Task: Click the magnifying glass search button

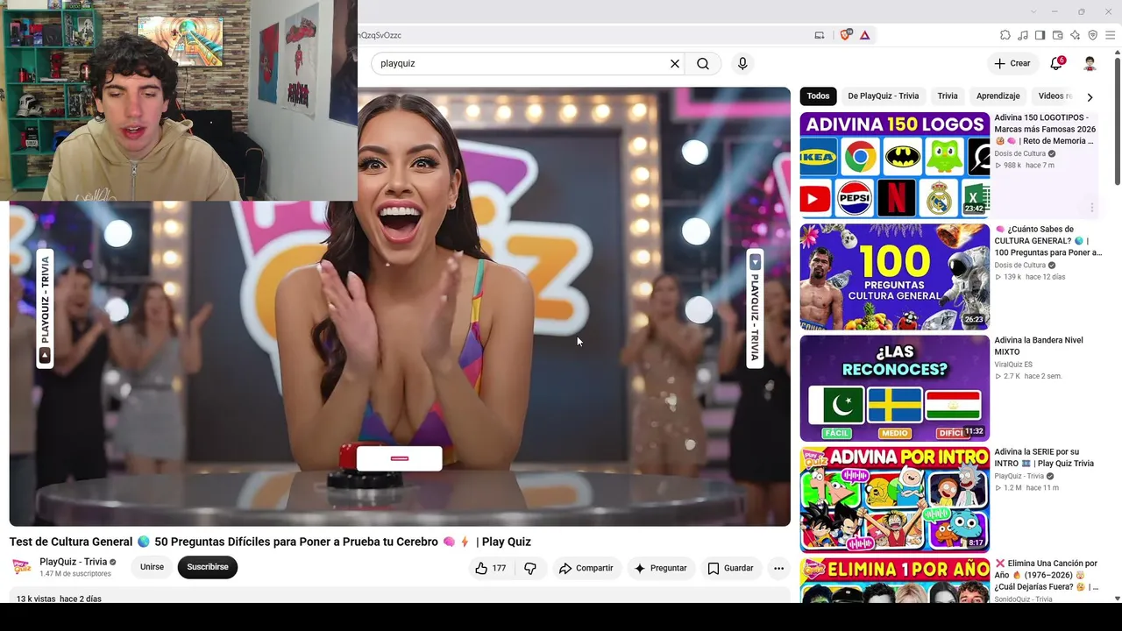Action: [x=703, y=64]
